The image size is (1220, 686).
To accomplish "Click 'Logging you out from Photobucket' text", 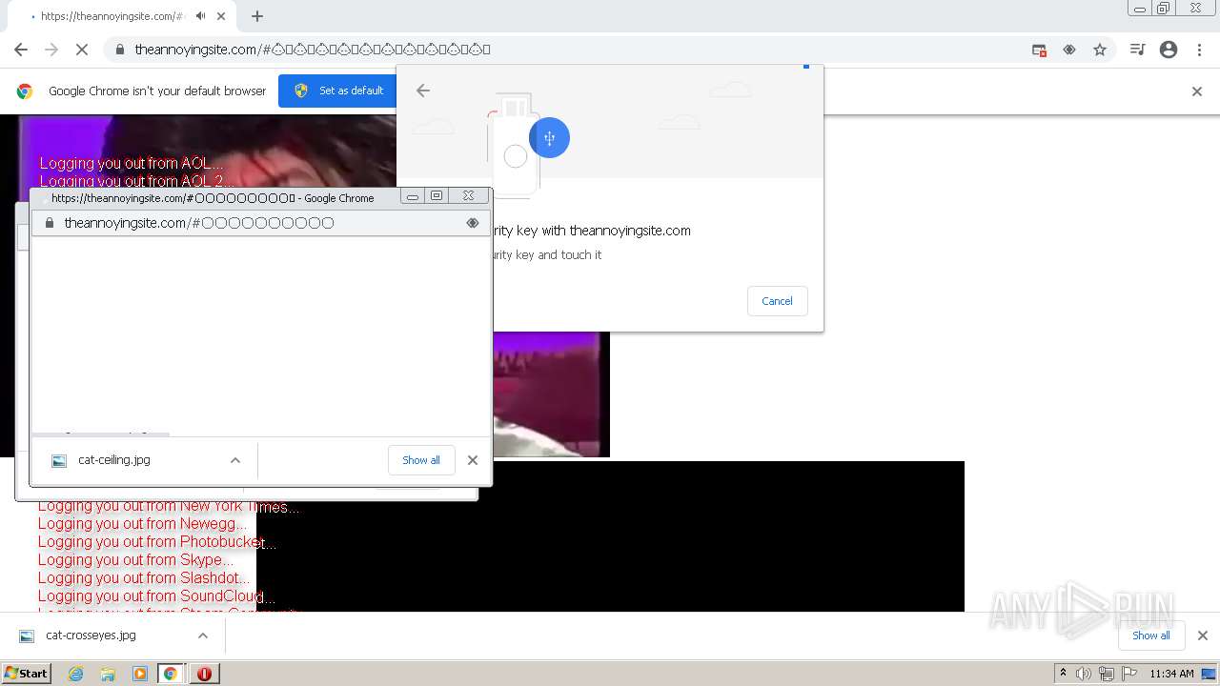I will (x=156, y=542).
